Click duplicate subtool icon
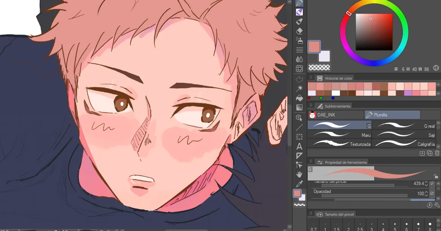 [429, 153]
